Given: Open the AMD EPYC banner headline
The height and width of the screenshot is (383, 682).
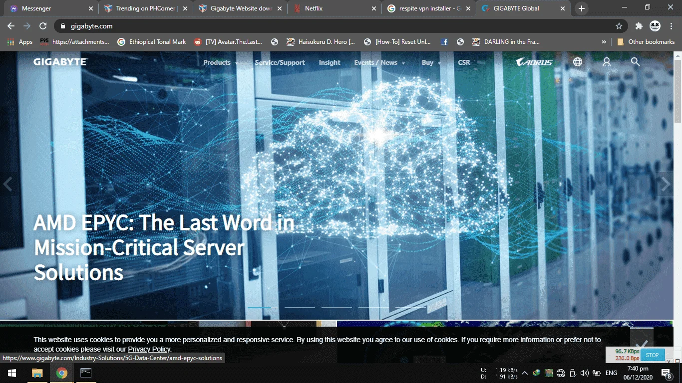Looking at the screenshot, I should click(x=164, y=247).
